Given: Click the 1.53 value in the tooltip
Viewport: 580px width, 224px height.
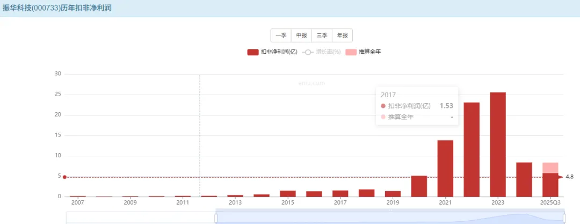Looking at the screenshot, I should 446,106.
